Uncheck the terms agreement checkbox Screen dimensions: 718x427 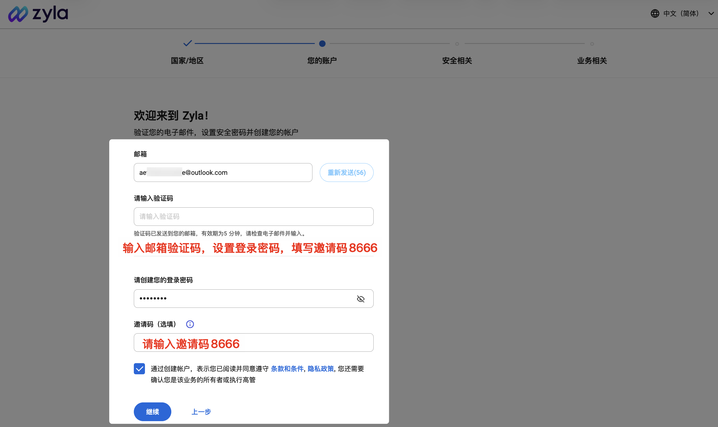(139, 369)
